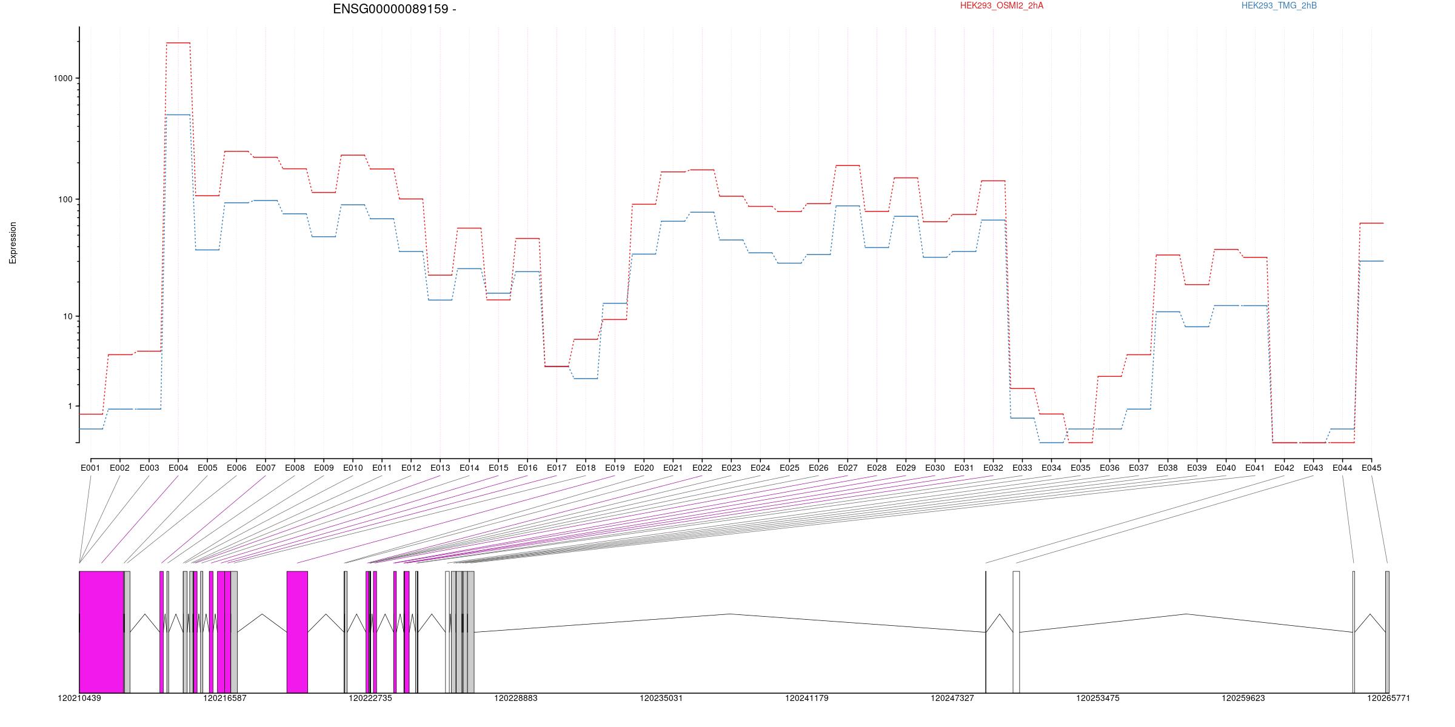The image size is (1455, 727).
Task: Click exon label E018
Action: point(586,468)
